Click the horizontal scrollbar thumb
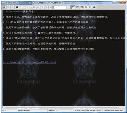This screenshot has width=127, height=113. [x=62, y=107]
